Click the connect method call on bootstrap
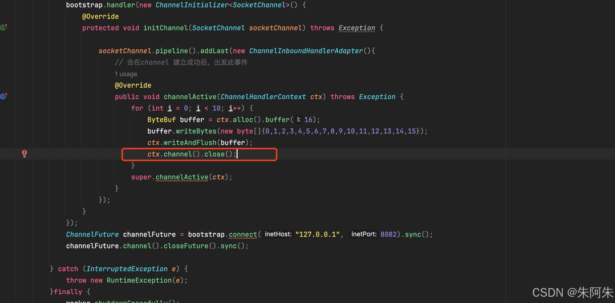This screenshot has height=303, width=615. coord(243,234)
